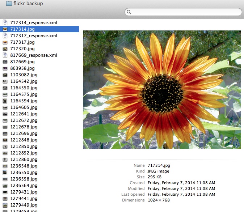Click the JPEG image kind value

pos(159,171)
